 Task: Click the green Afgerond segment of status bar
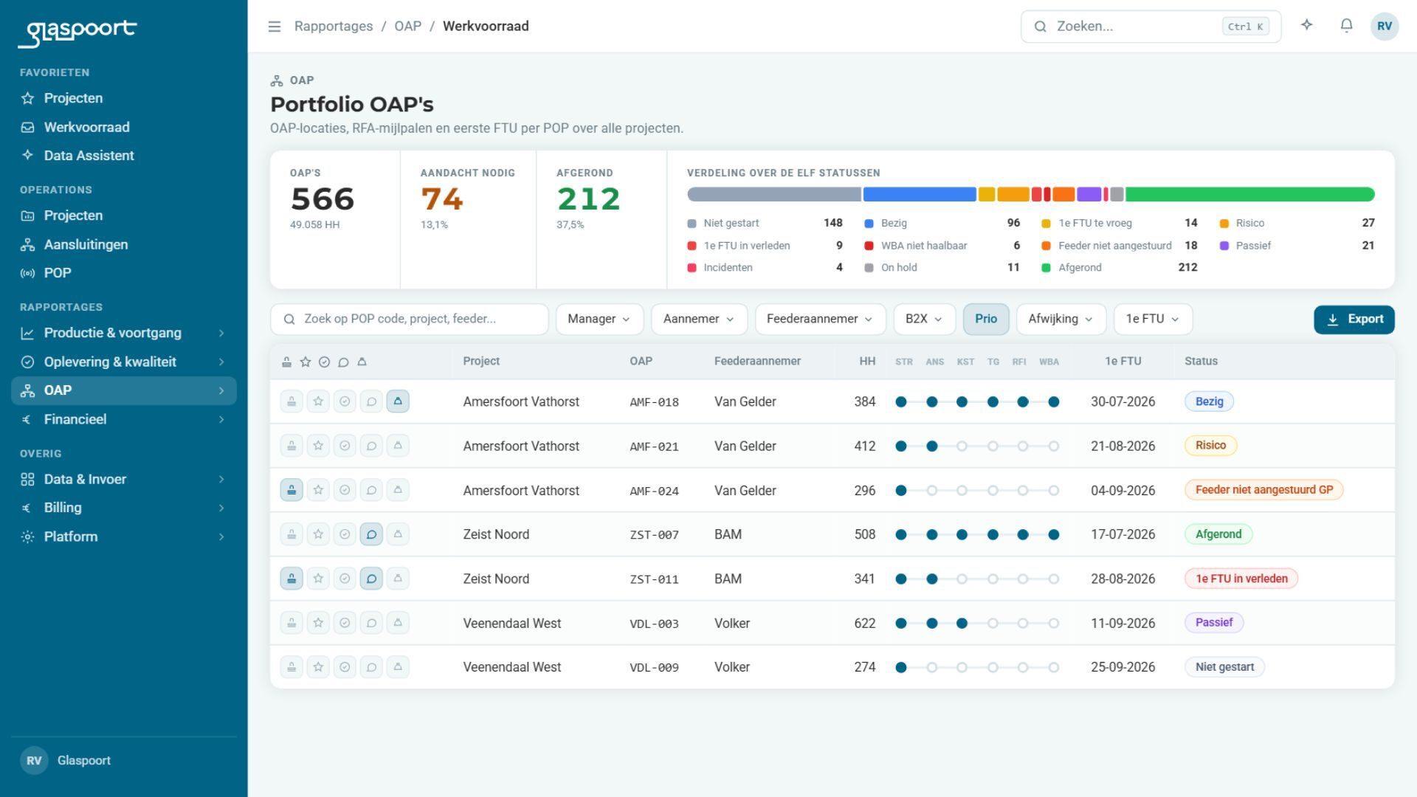tap(1249, 195)
